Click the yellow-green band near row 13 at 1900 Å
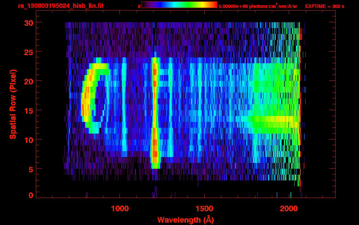Screen dimensions: 359x225 click(x=273, y=119)
